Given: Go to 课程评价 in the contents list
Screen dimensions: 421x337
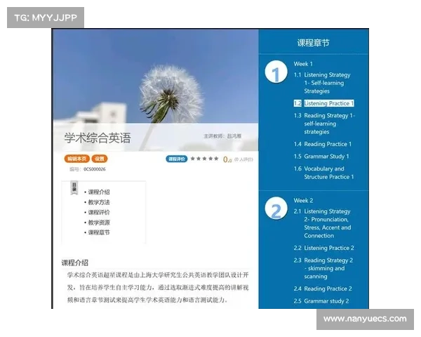Looking at the screenshot, I should [x=98, y=212].
